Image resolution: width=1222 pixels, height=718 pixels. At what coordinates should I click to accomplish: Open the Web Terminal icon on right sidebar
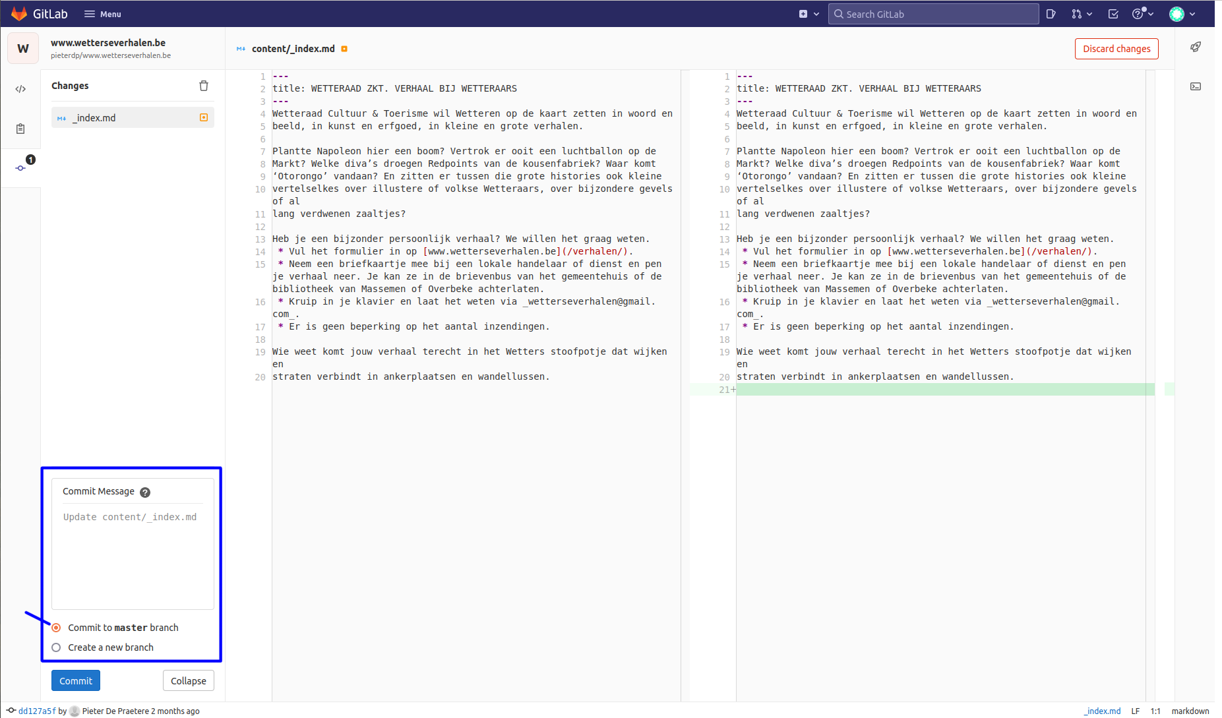coord(1195,86)
